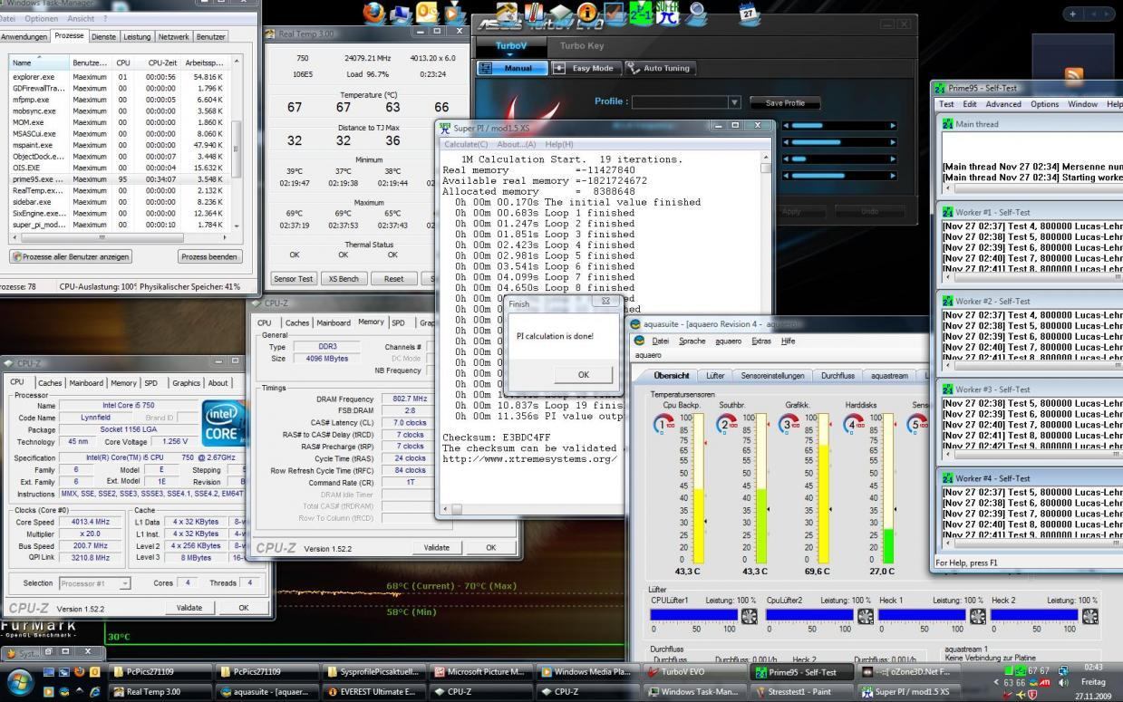Click the magnifier icon in the top dock
This screenshot has height=702, width=1123.
click(697, 13)
